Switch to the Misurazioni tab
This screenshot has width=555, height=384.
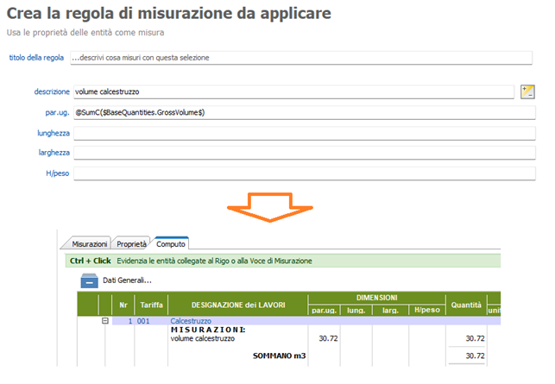90,244
